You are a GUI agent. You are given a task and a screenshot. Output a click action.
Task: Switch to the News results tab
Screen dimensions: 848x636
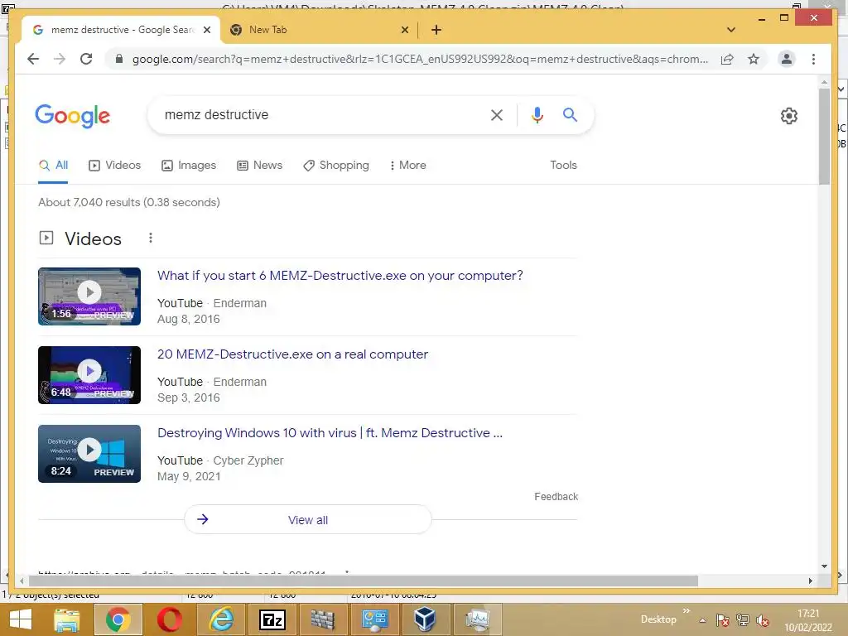click(259, 166)
